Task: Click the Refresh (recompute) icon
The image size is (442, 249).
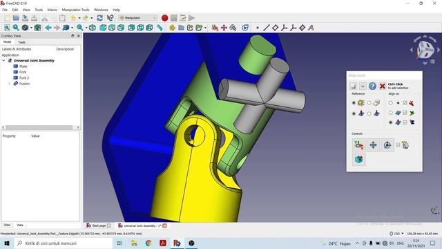Action: [x=99, y=18]
